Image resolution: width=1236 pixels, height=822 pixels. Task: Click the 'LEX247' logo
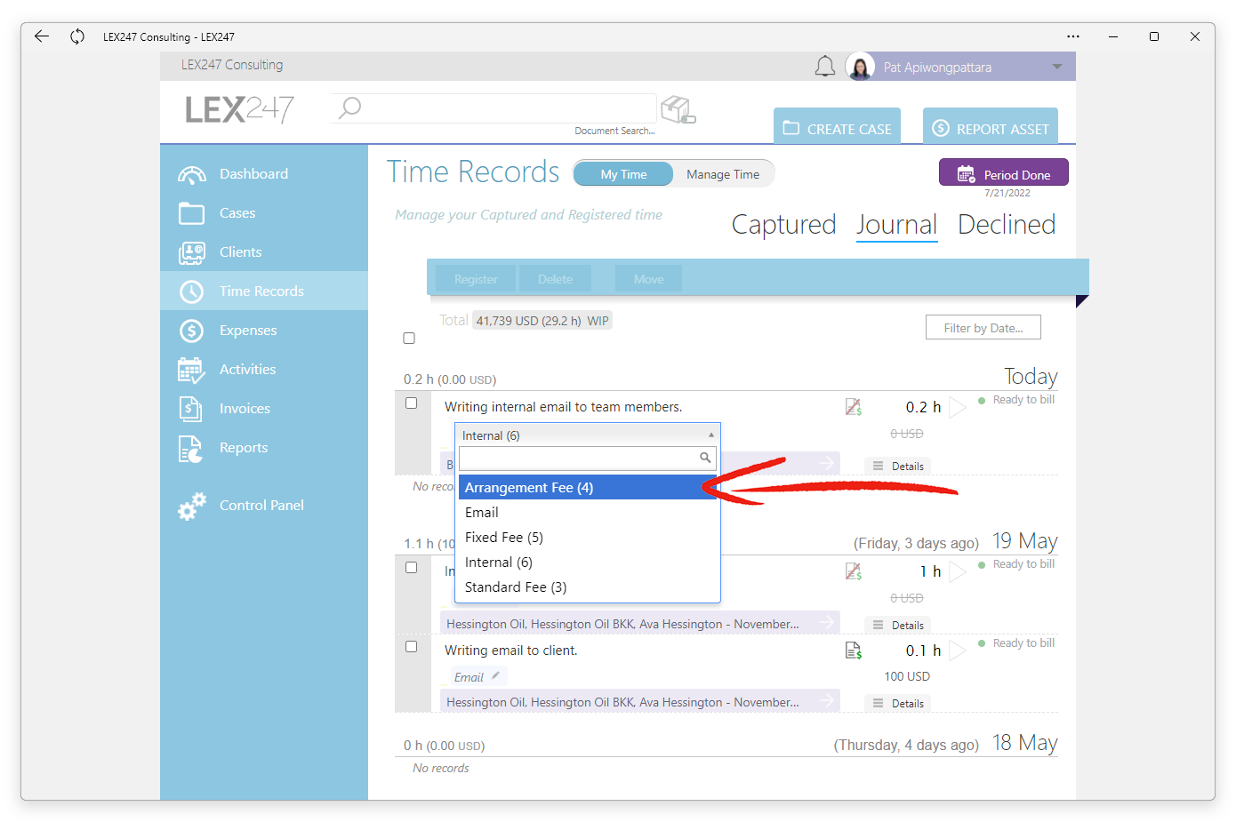(240, 109)
